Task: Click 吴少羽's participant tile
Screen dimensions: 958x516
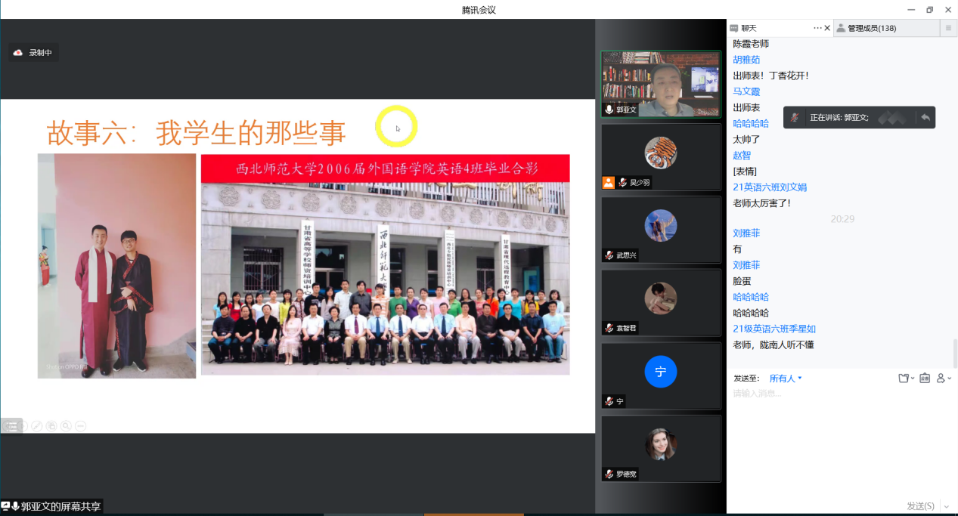Action: tap(660, 156)
